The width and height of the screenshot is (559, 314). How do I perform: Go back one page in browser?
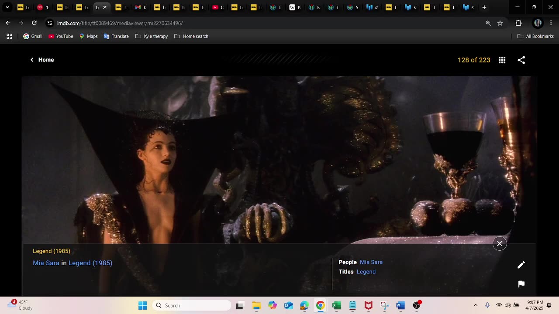[8, 23]
